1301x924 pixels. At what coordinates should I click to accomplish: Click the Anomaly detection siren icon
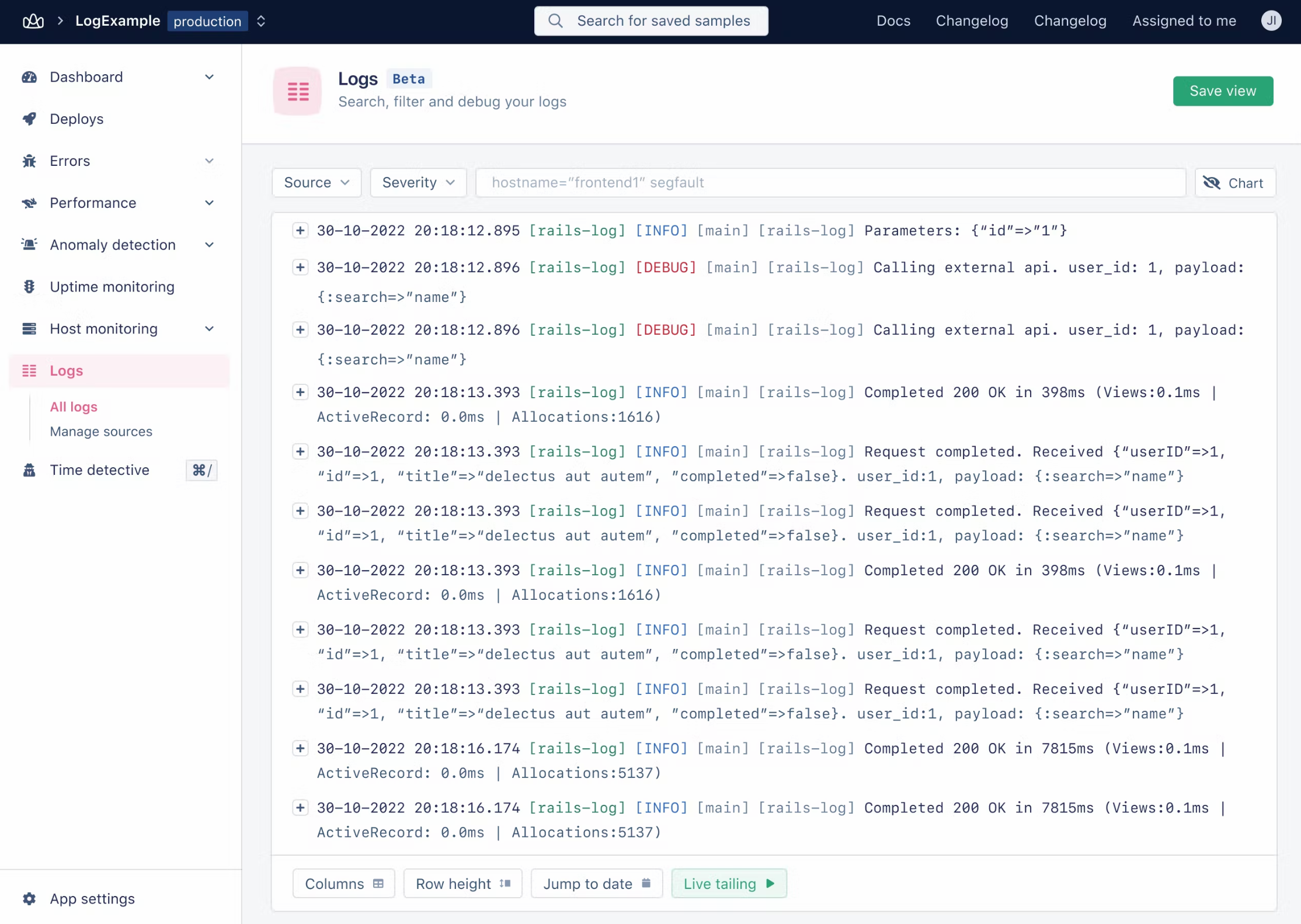[x=29, y=245]
